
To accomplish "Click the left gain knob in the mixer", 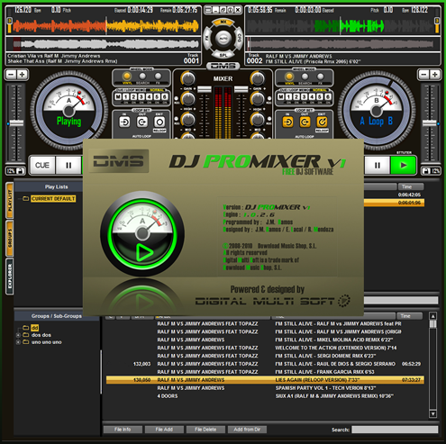I will click(x=187, y=77).
